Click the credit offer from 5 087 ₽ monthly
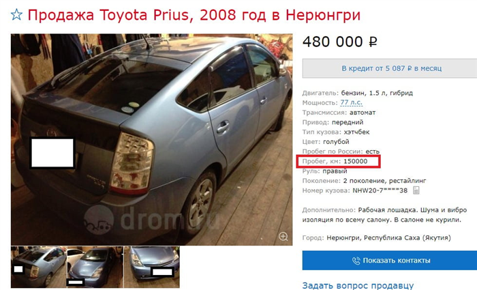Viewport: 477px width, 290px height. [x=391, y=68]
